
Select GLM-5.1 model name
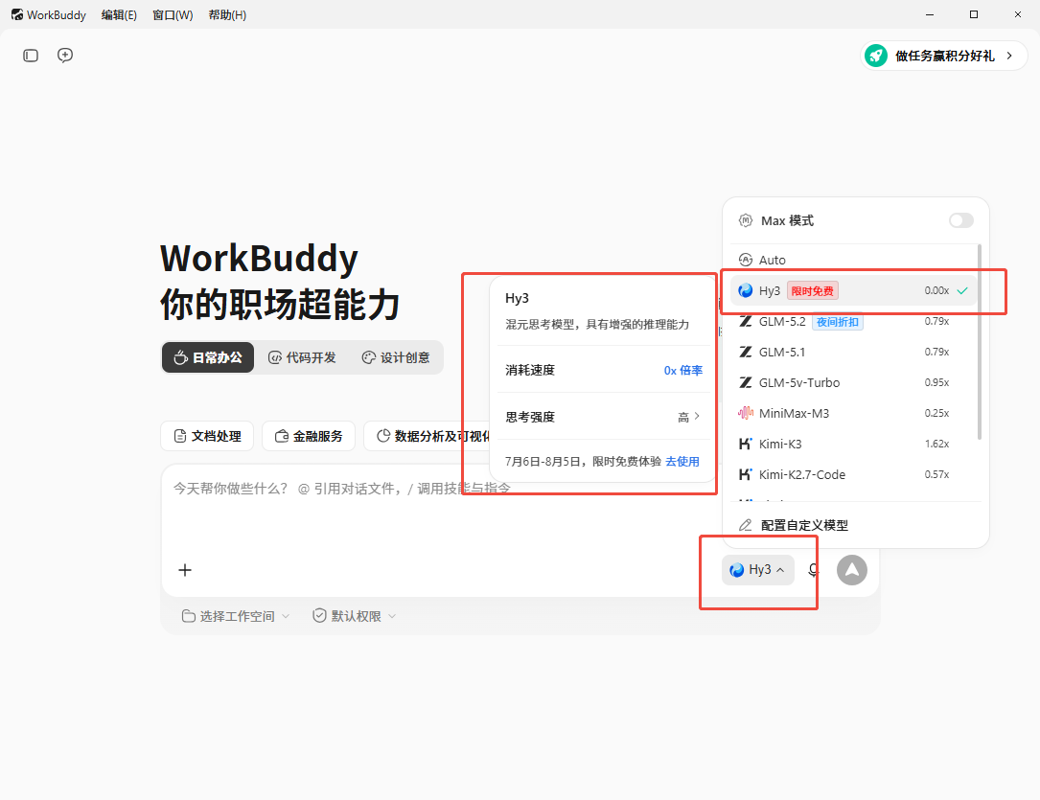pos(782,352)
